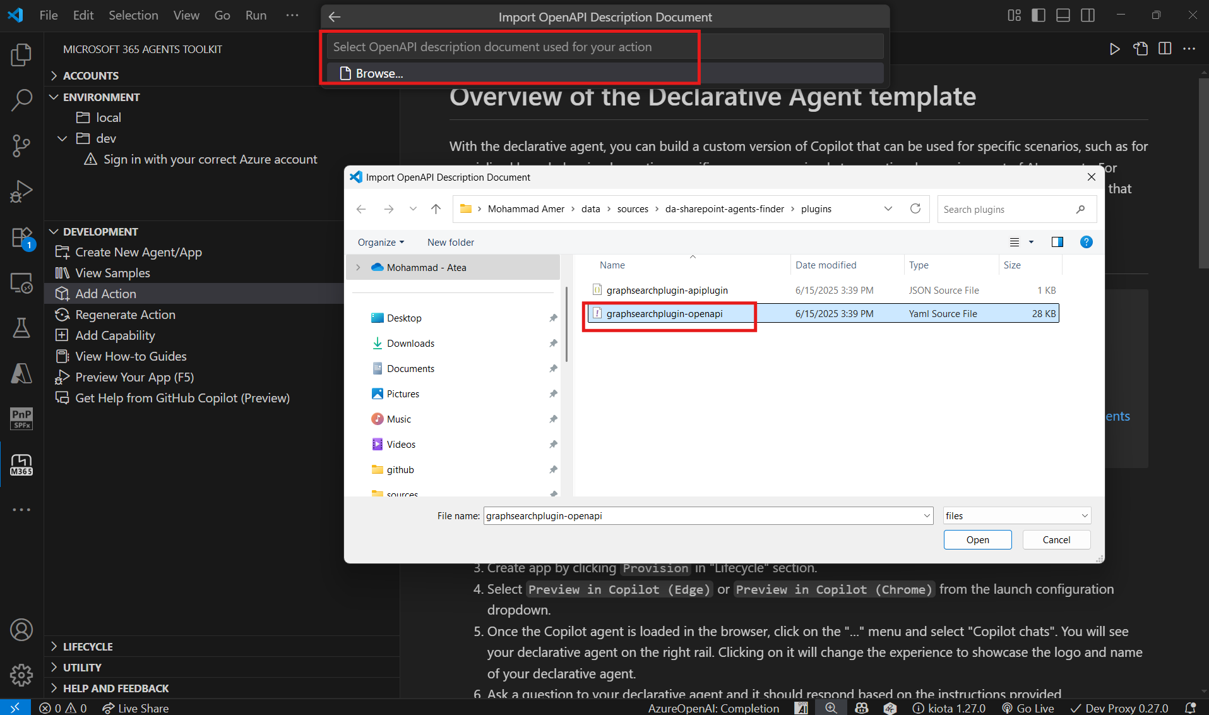Click the sources breadcrumb in address bar
Image resolution: width=1209 pixels, height=715 pixels.
point(633,209)
